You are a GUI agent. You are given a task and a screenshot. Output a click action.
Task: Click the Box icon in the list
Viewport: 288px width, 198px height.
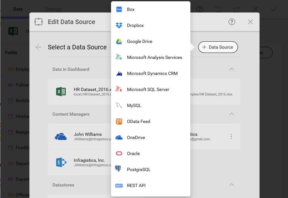119,9
